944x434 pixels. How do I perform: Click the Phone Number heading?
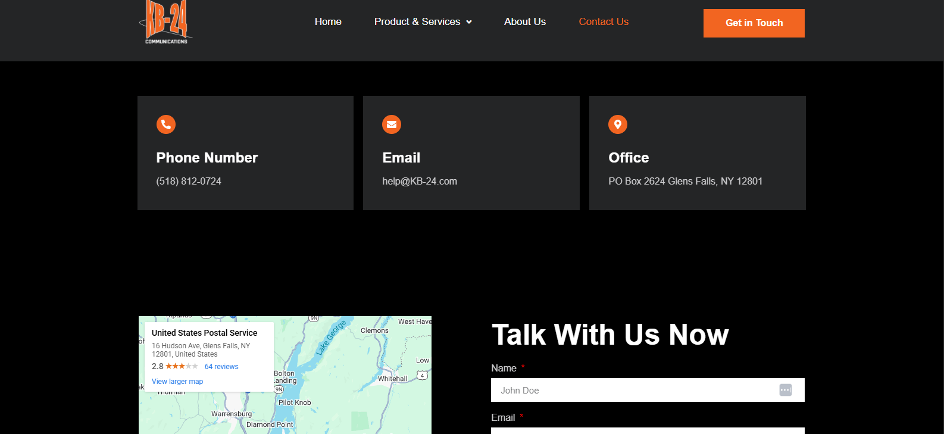(x=207, y=158)
